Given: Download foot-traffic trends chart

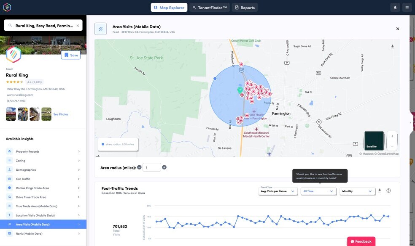Looking at the screenshot, I should [380, 190].
